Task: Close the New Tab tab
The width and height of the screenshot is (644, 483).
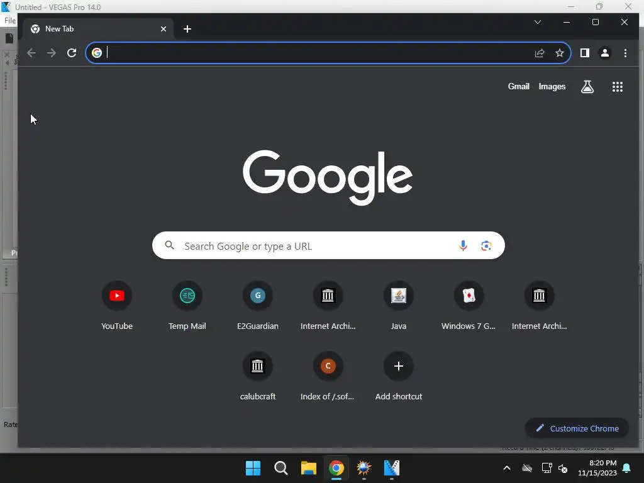Action: (164, 29)
